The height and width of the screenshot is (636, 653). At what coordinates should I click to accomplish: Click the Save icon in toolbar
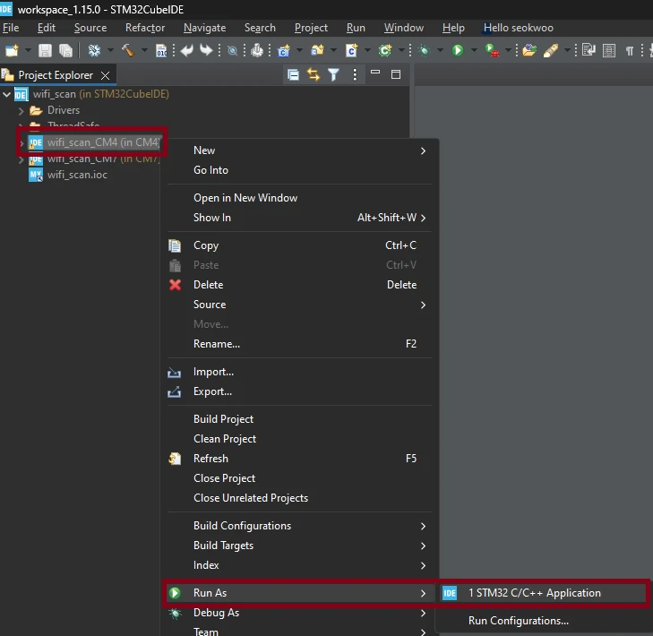pyautogui.click(x=46, y=51)
